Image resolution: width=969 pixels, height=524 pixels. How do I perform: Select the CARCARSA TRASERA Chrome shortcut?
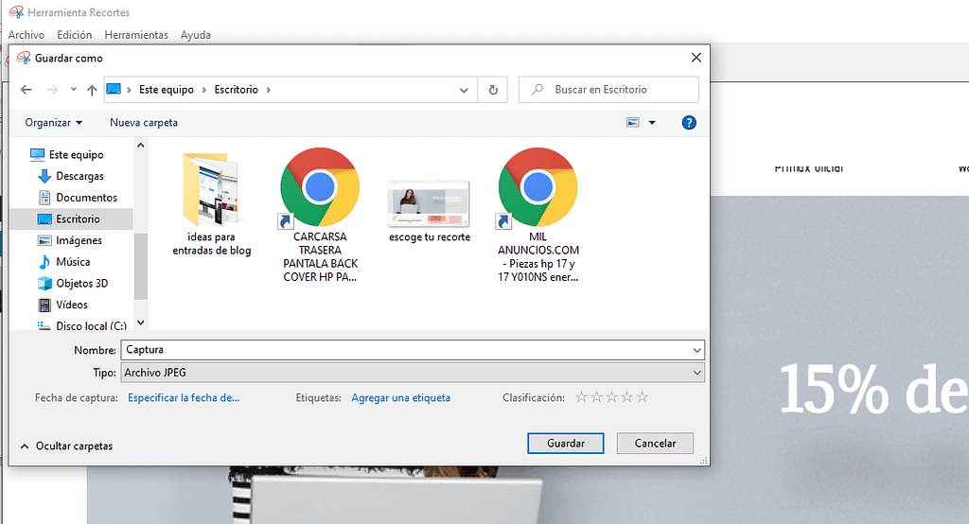320,215
